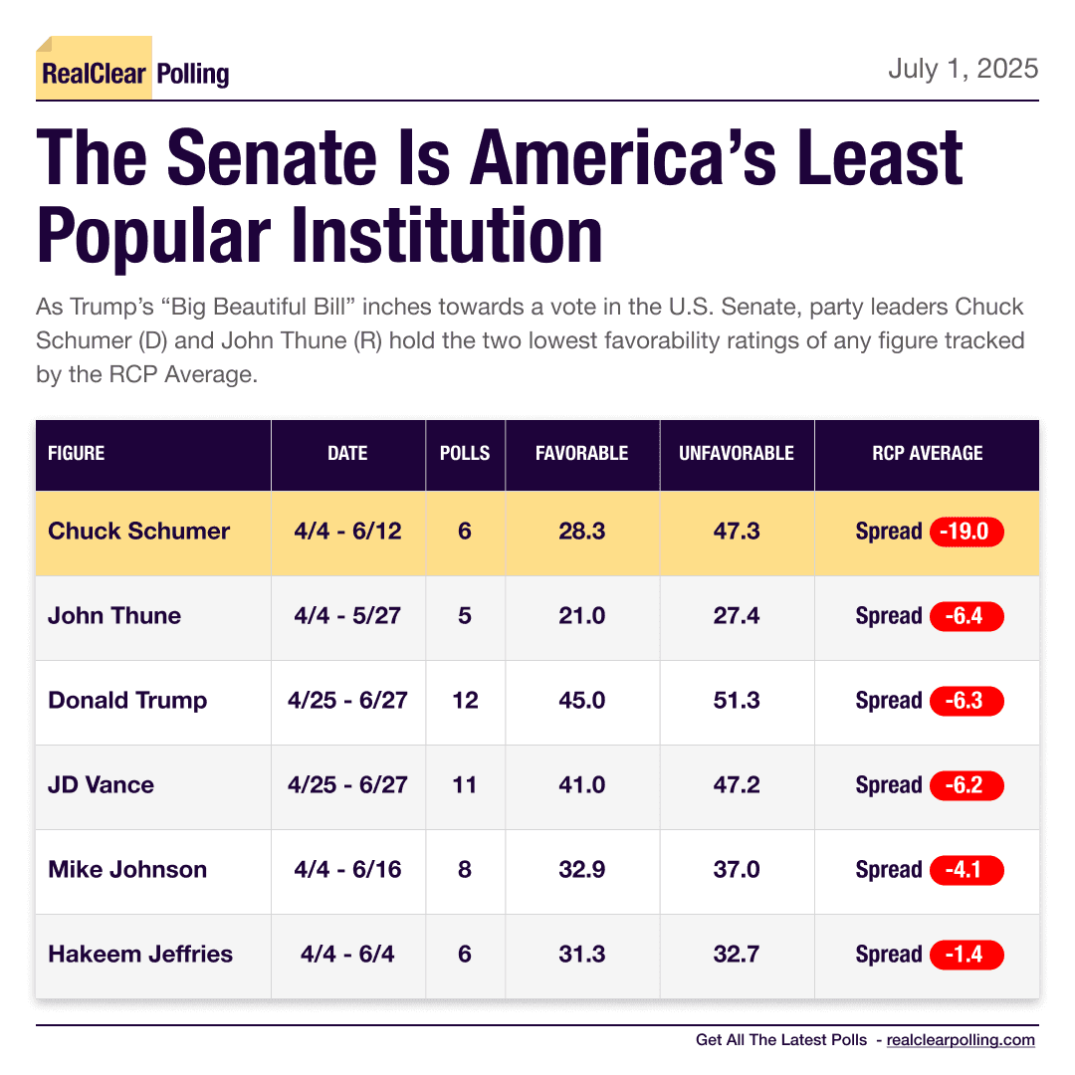This screenshot has height=1075, width=1075.
Task: Click the headline about the Senate
Action: (500, 194)
